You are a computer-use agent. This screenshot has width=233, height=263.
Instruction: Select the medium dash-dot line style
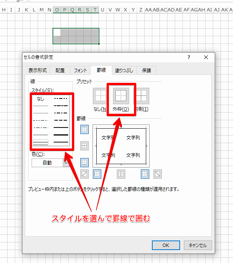61,113
